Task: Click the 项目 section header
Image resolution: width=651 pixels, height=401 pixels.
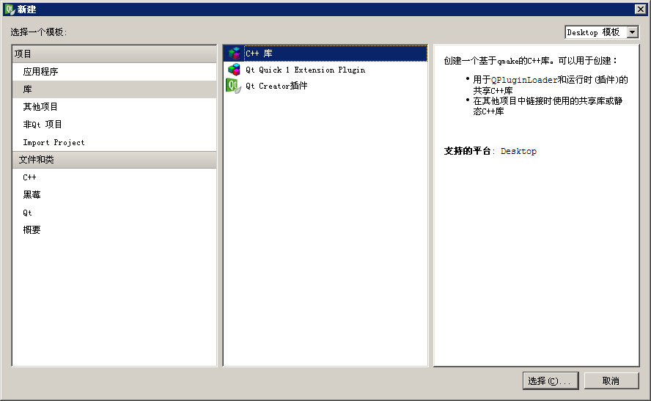Action: (x=114, y=54)
